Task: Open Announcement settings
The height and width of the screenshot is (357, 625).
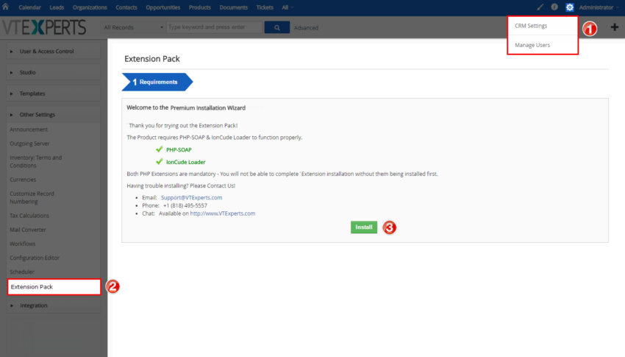Action: pos(29,130)
